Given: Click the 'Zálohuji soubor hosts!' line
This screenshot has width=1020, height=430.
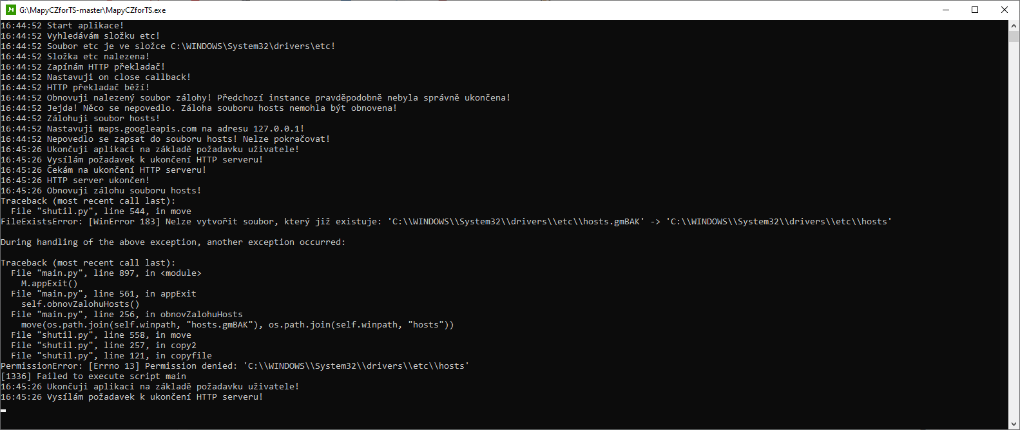Looking at the screenshot, I should click(x=81, y=119).
